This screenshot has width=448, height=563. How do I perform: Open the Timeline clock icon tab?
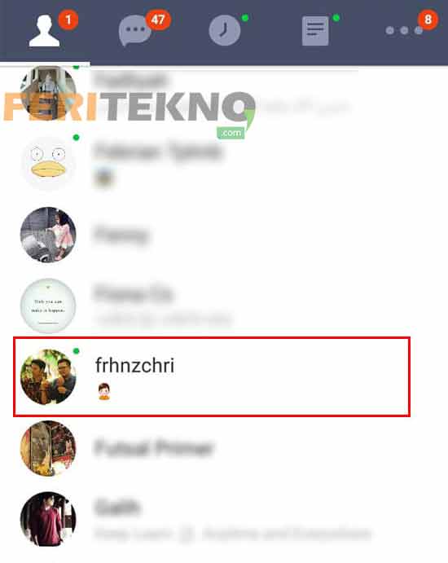point(225,30)
